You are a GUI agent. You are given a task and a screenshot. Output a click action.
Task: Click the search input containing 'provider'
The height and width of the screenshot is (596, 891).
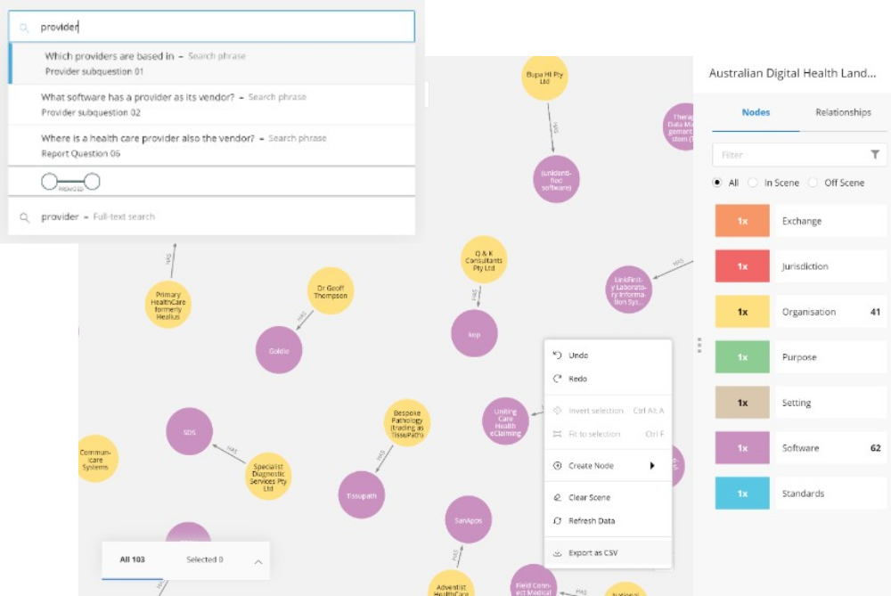[212, 27]
